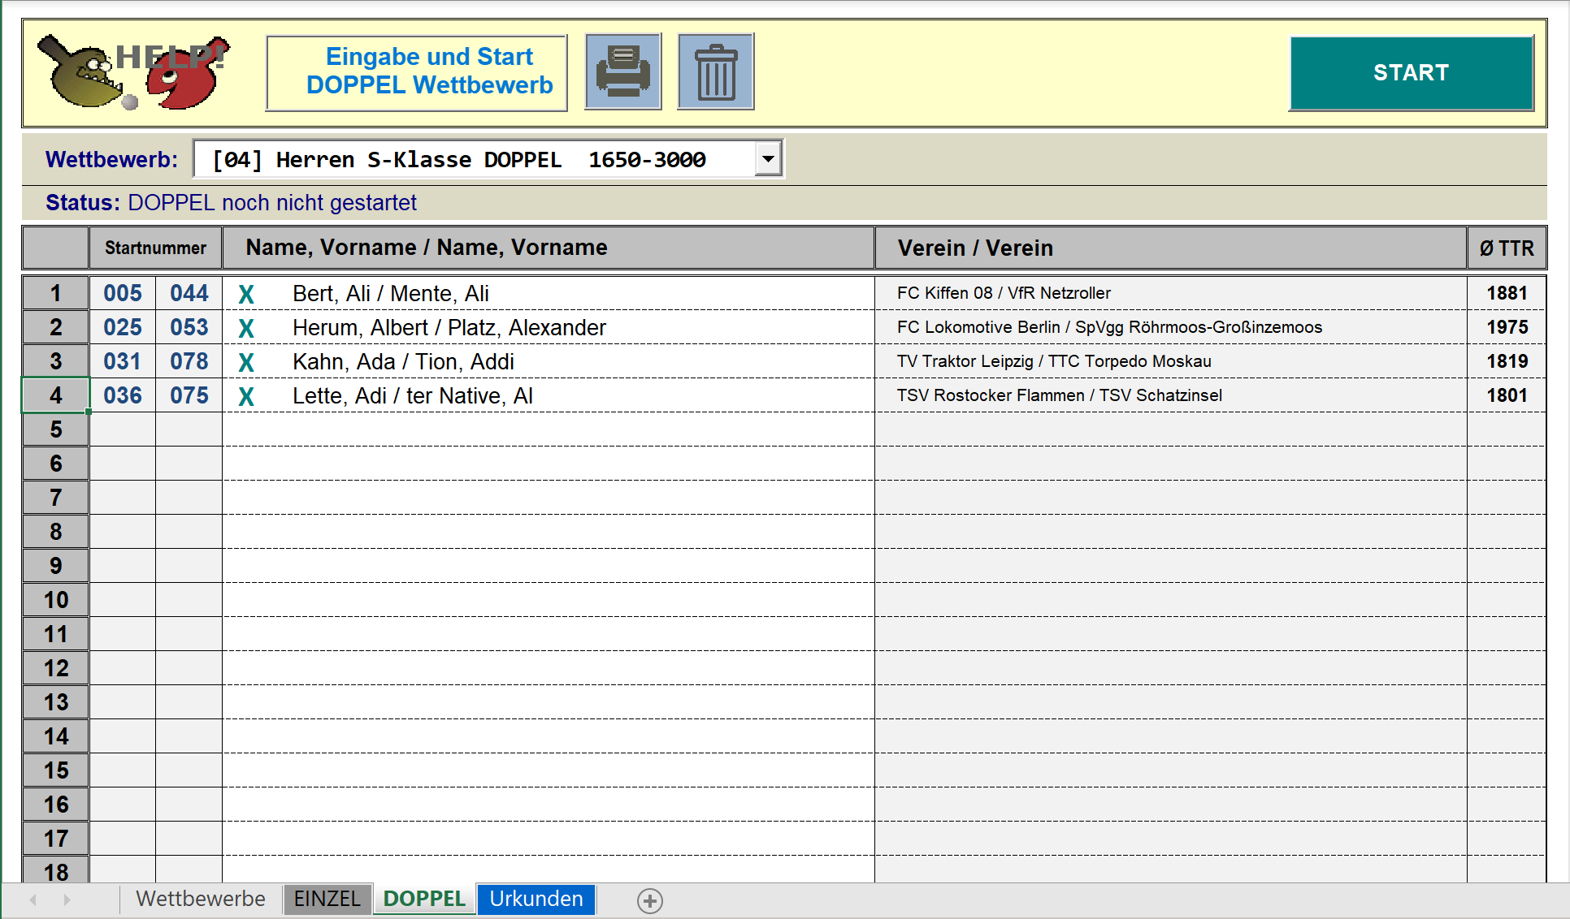Open the Urkunden sheet tab

click(x=536, y=900)
